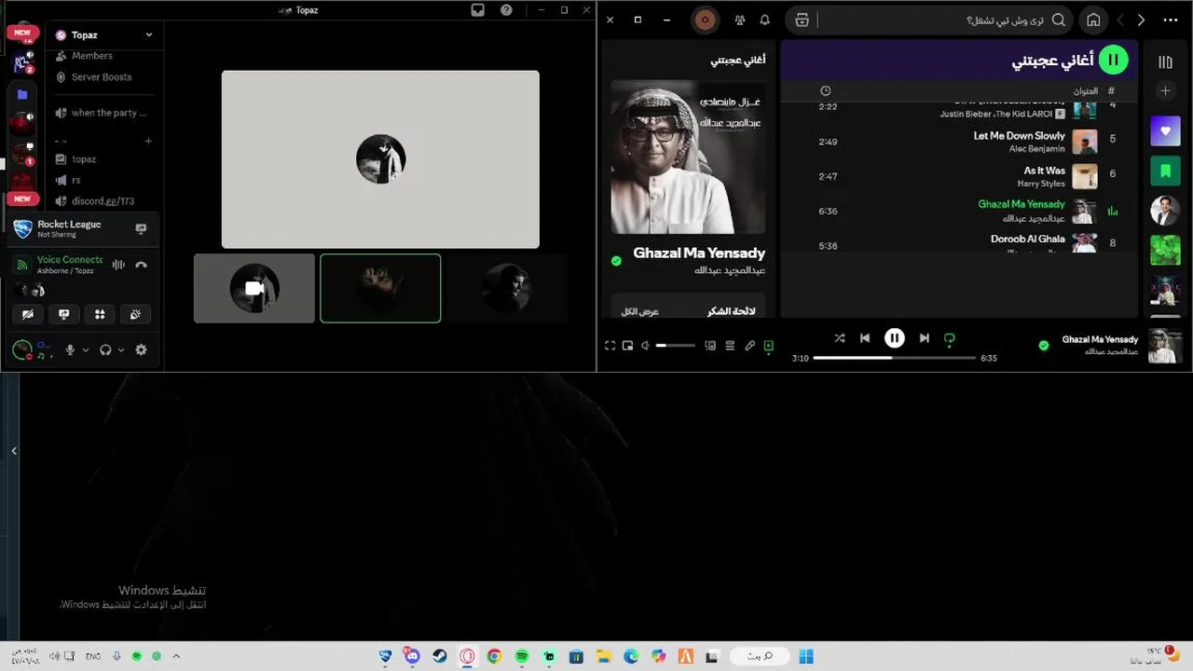The width and height of the screenshot is (1193, 671).
Task: Skip to previous track in Spotify
Action: tap(865, 338)
